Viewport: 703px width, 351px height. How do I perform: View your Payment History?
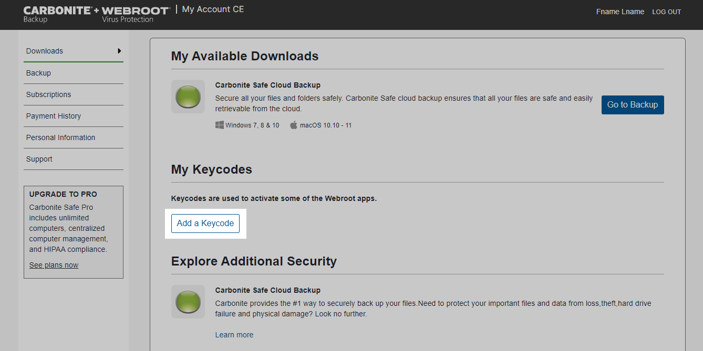point(54,116)
